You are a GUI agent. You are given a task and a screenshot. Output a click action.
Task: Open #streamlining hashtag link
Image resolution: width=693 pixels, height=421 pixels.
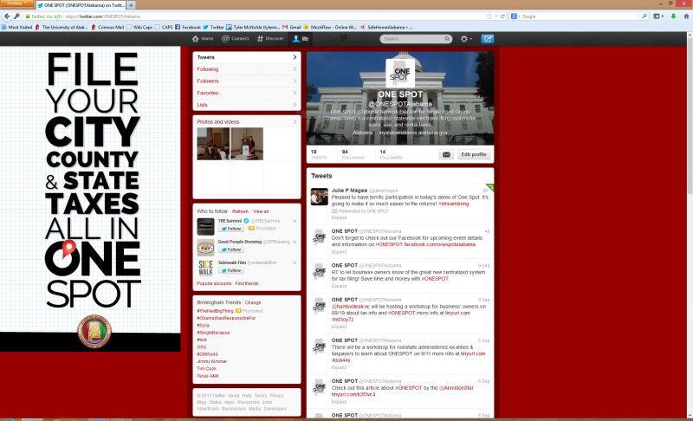coord(453,204)
